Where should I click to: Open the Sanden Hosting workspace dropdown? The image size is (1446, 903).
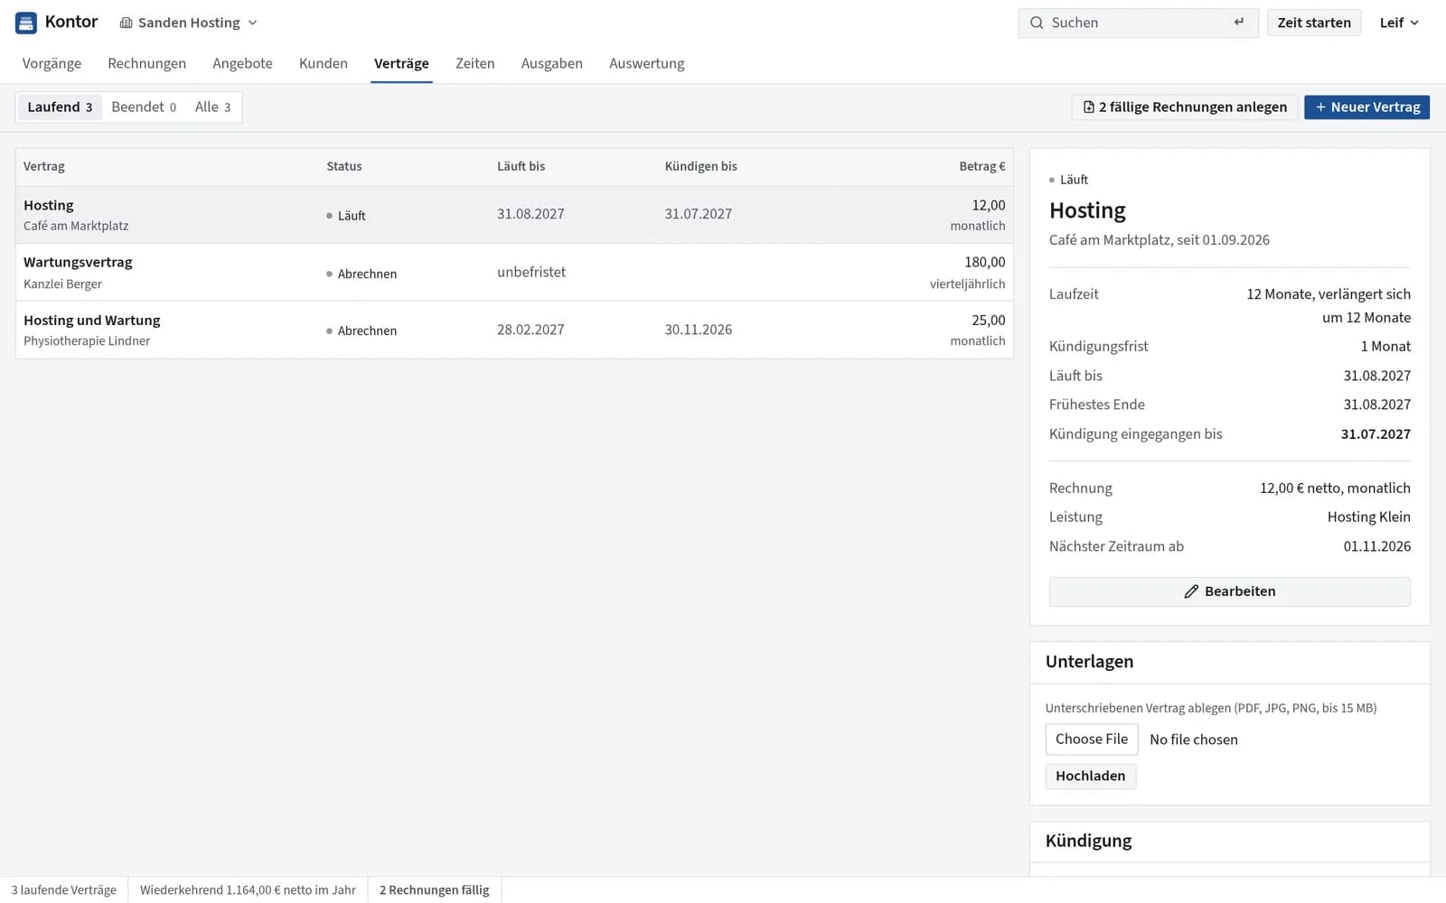(x=189, y=23)
